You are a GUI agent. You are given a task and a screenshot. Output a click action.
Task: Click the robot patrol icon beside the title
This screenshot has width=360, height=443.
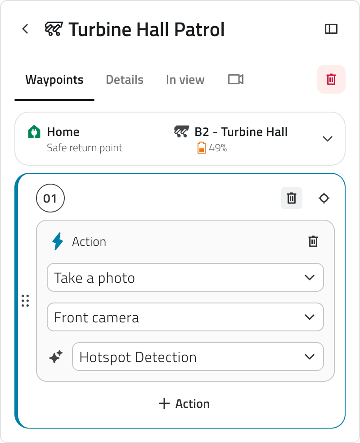pyautogui.click(x=54, y=29)
